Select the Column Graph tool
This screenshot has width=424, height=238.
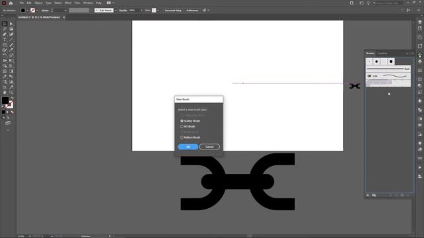click(11, 82)
